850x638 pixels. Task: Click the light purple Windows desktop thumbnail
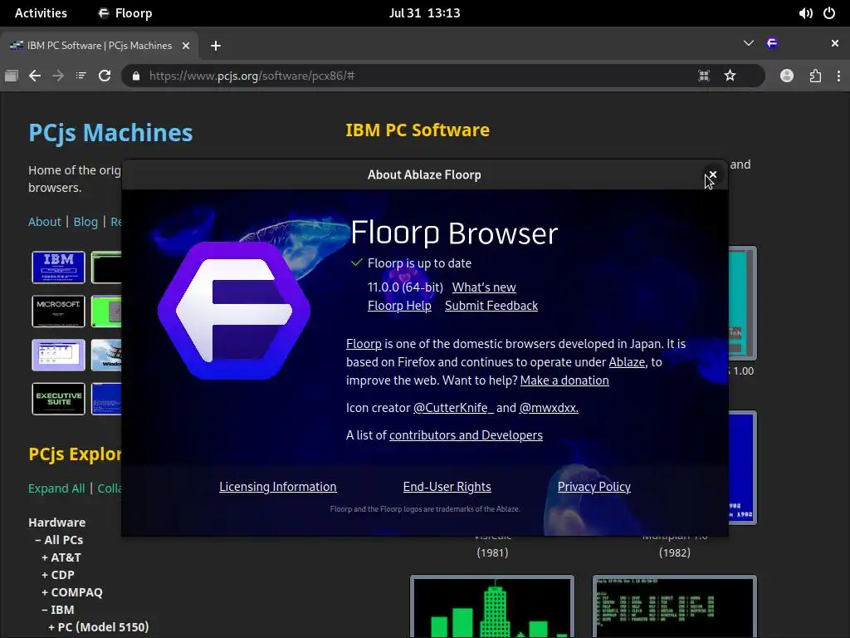(x=59, y=355)
